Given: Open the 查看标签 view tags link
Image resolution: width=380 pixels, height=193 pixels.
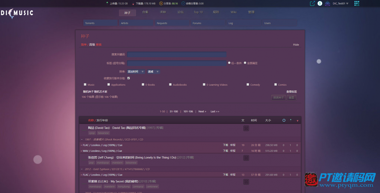Looking at the screenshot, I should pyautogui.click(x=292, y=92).
